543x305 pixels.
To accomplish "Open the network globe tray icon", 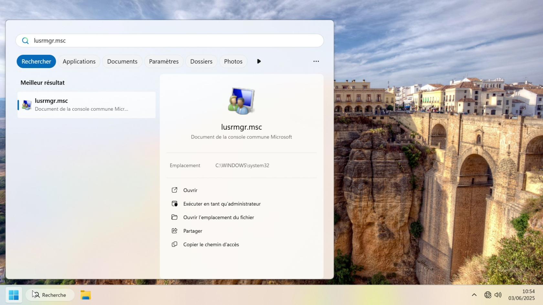I will (x=488, y=295).
